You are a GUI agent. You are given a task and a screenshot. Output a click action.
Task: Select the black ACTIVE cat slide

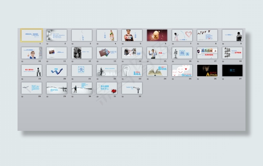tap(207, 70)
